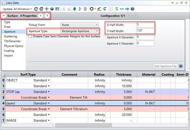Click the Edit Aperture File button
Image resolution: width=190 pixels, height=130 pixels.
coord(165,66)
